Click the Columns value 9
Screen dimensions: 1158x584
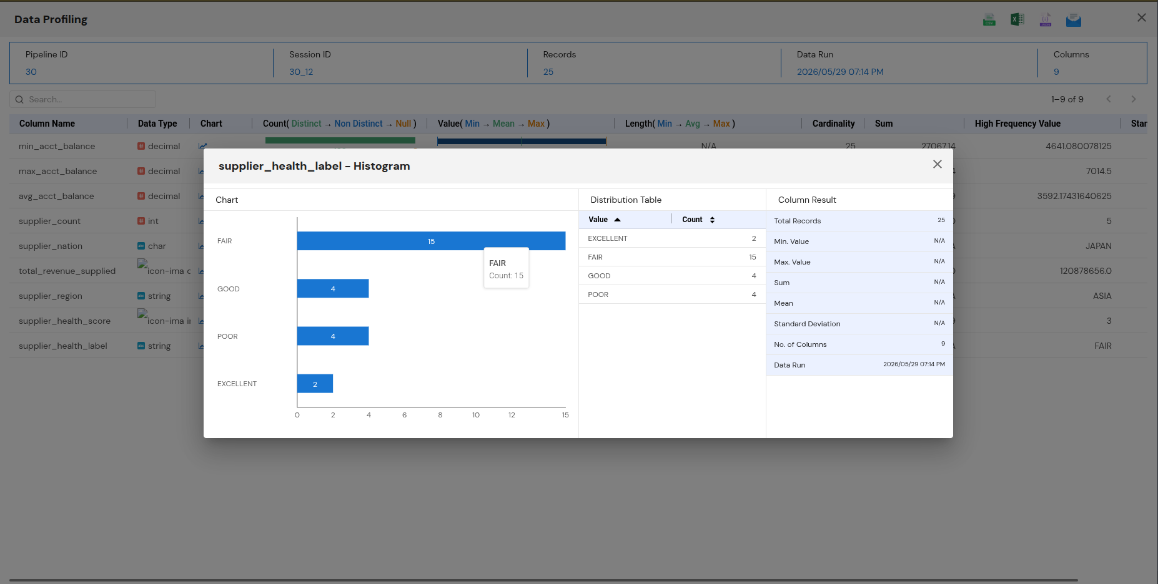[x=1056, y=72]
